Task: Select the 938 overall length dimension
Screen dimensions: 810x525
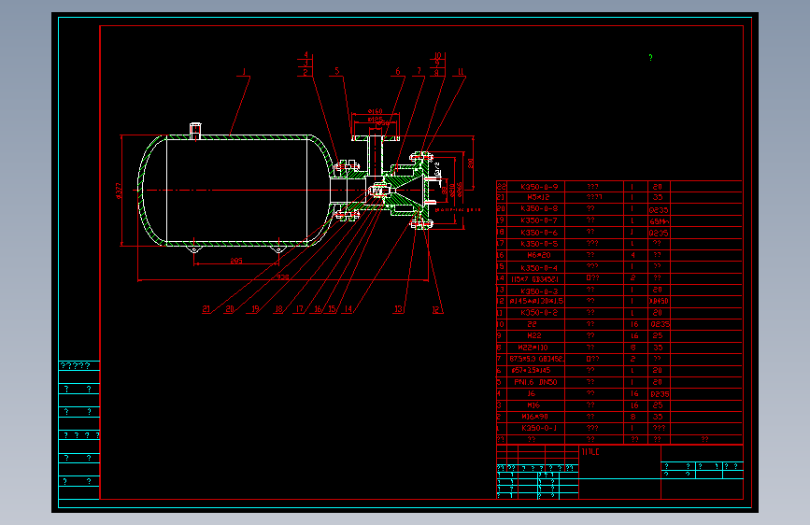Action: pyautogui.click(x=282, y=277)
